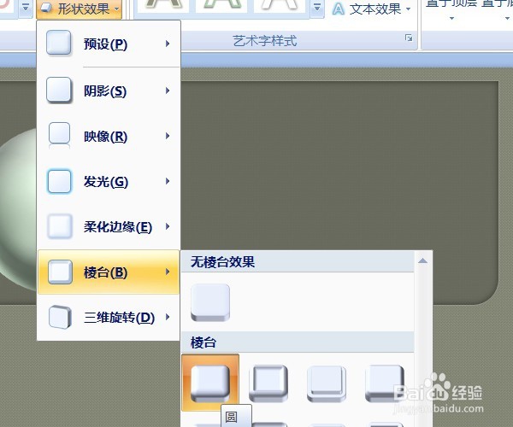
Task: Open the 置于顶层 dropdown arrow
Action: tap(451, 18)
